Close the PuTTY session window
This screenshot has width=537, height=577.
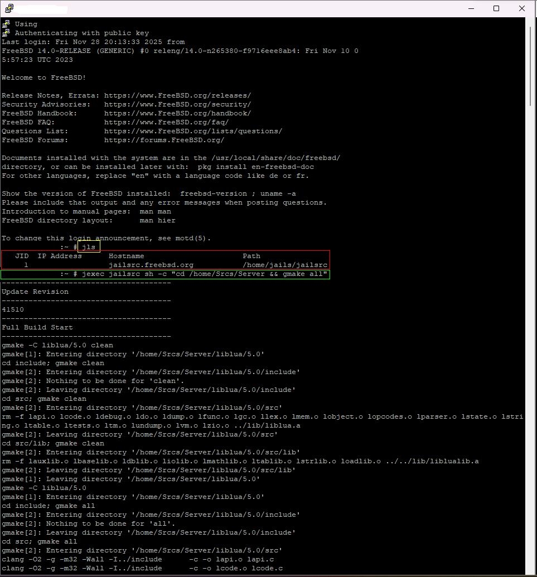[x=522, y=8]
